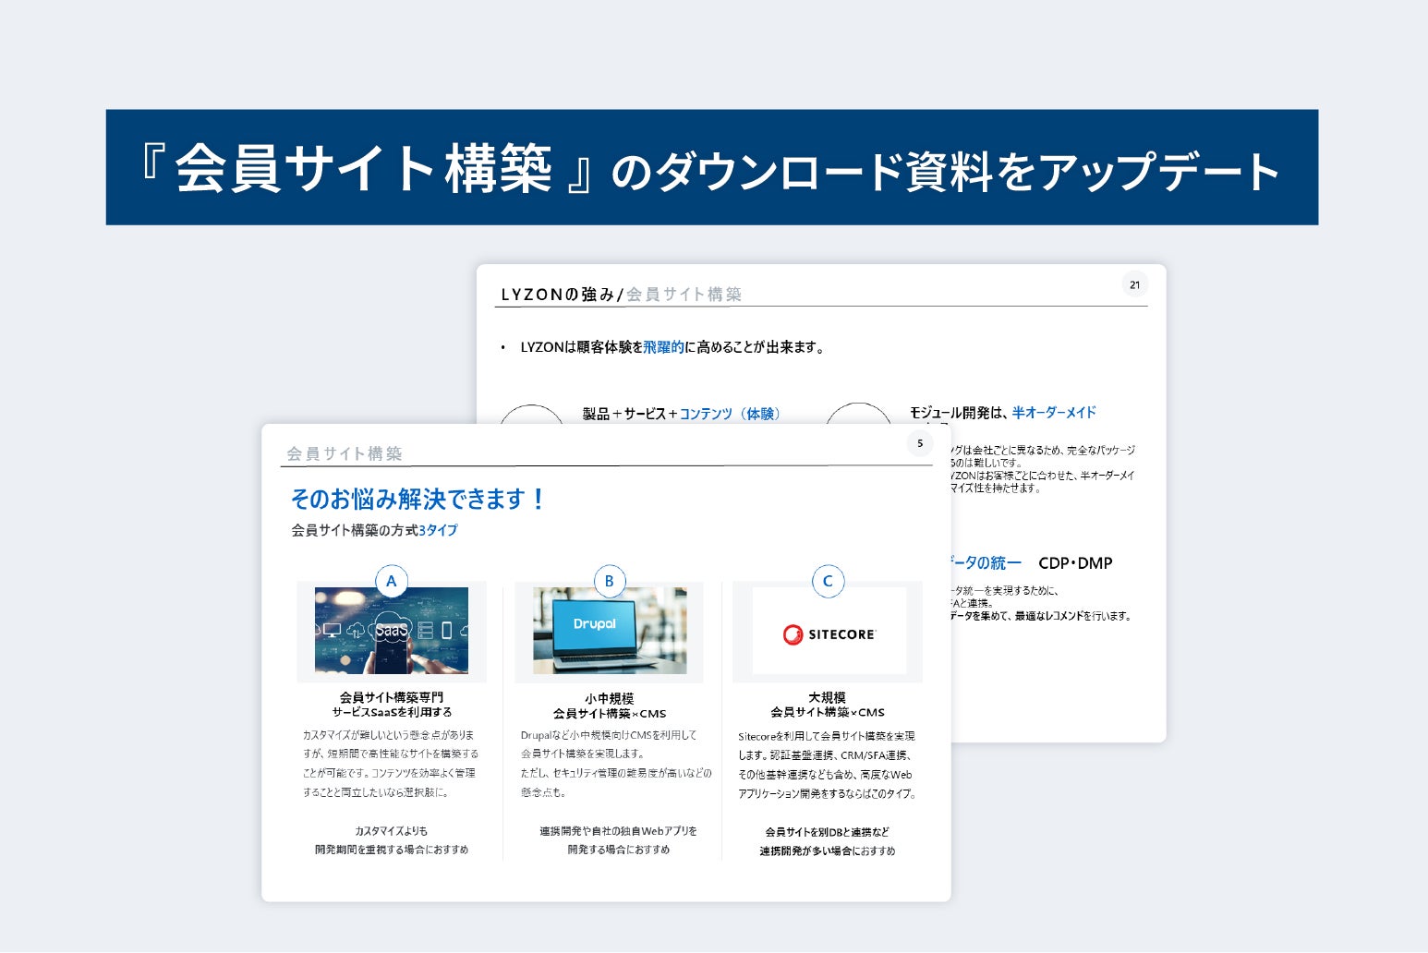Select the circled A badge above SaaS option
The width and height of the screenshot is (1428, 953).
(391, 581)
